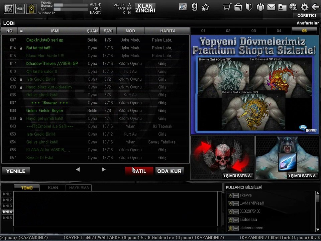321x241 pixels.
Task: Click the rank icon next to skavva
Action: pyautogui.click(x=230, y=195)
